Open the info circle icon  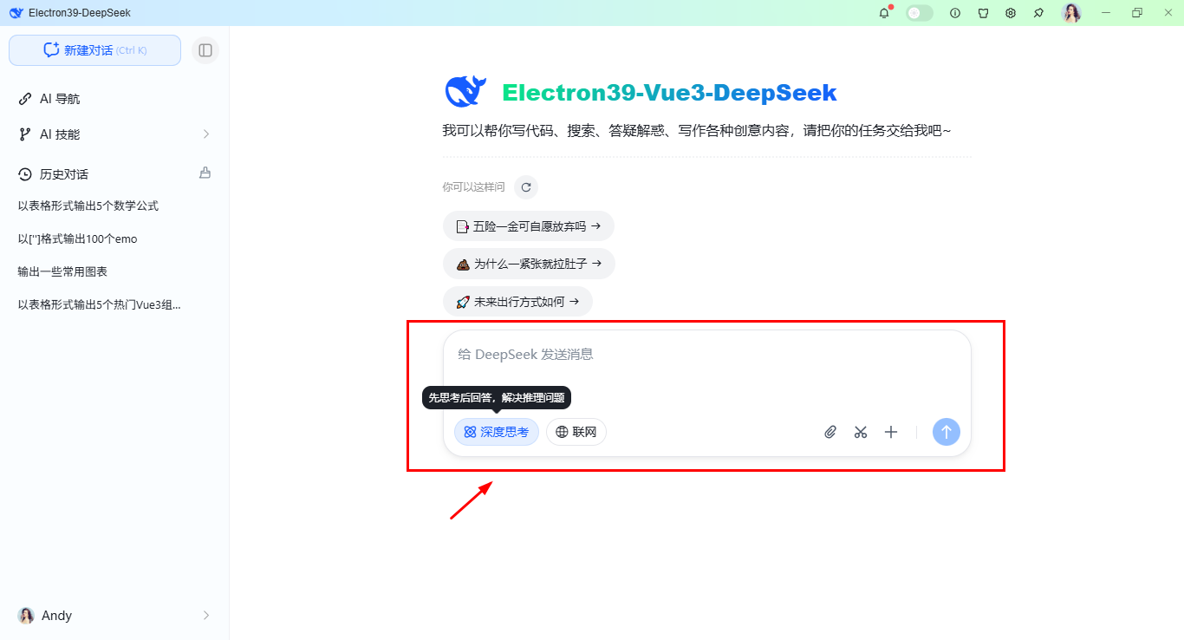click(x=955, y=13)
